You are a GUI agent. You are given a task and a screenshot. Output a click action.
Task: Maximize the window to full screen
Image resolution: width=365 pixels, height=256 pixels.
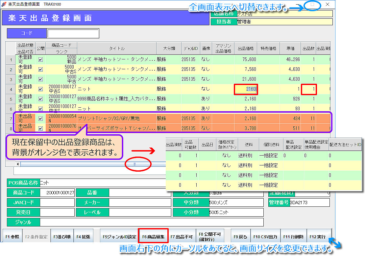pyautogui.click(x=312, y=5)
